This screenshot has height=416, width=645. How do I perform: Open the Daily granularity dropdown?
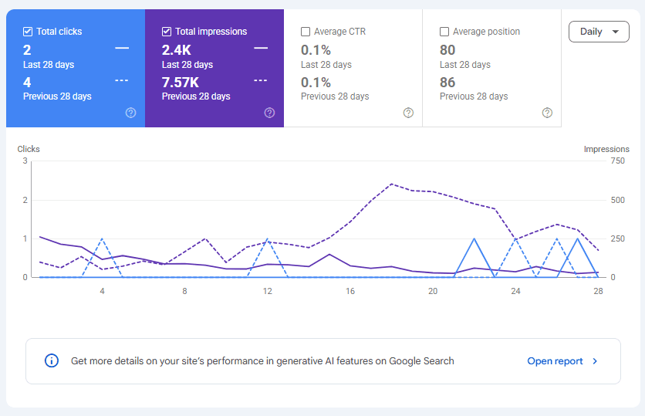click(599, 32)
